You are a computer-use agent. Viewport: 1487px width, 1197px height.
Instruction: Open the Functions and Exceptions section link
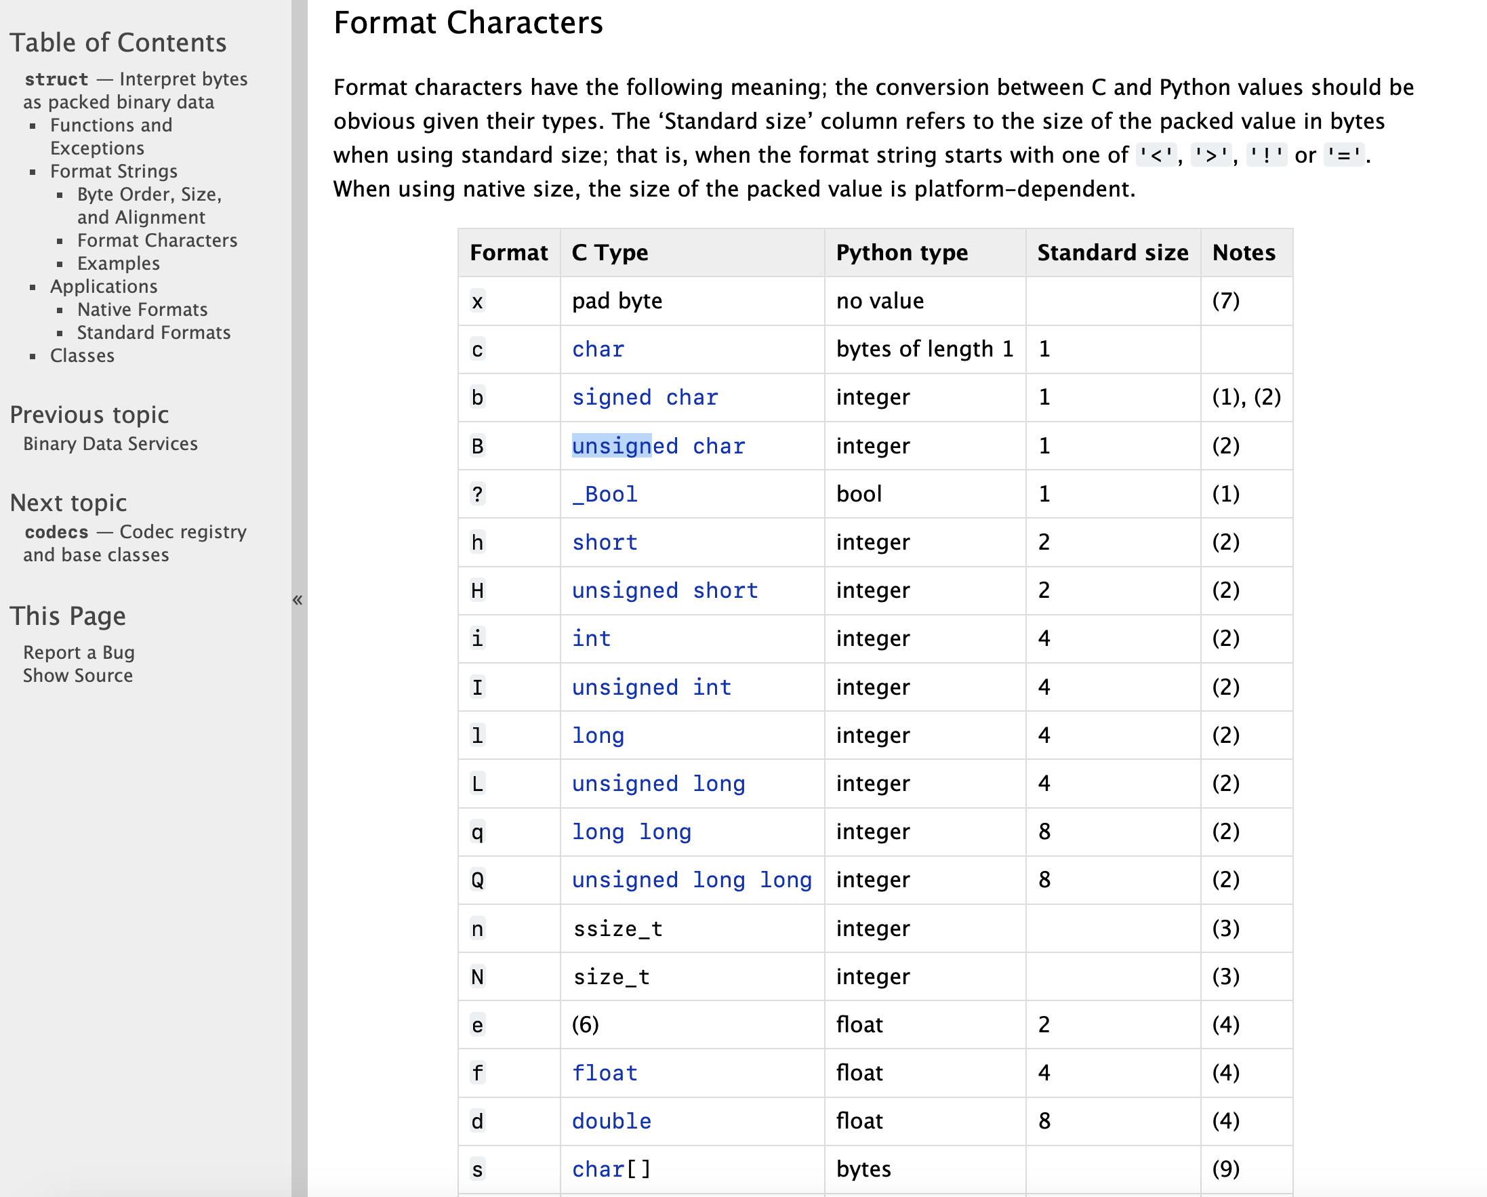click(x=111, y=137)
